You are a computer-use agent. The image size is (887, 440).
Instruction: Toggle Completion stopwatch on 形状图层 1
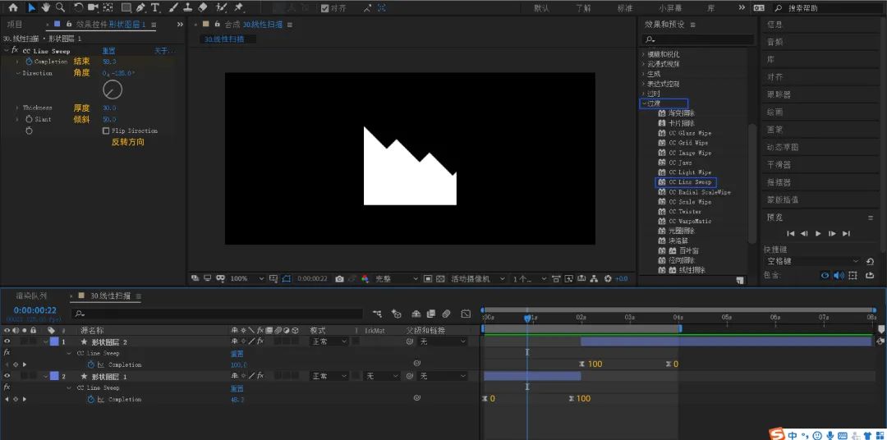[x=90, y=399]
